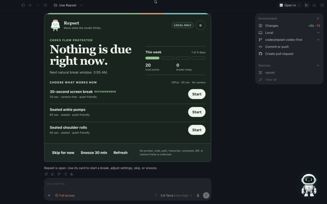
Task: Click 'Next natural break window: 3:05 AM.' text
Action: click(79, 72)
